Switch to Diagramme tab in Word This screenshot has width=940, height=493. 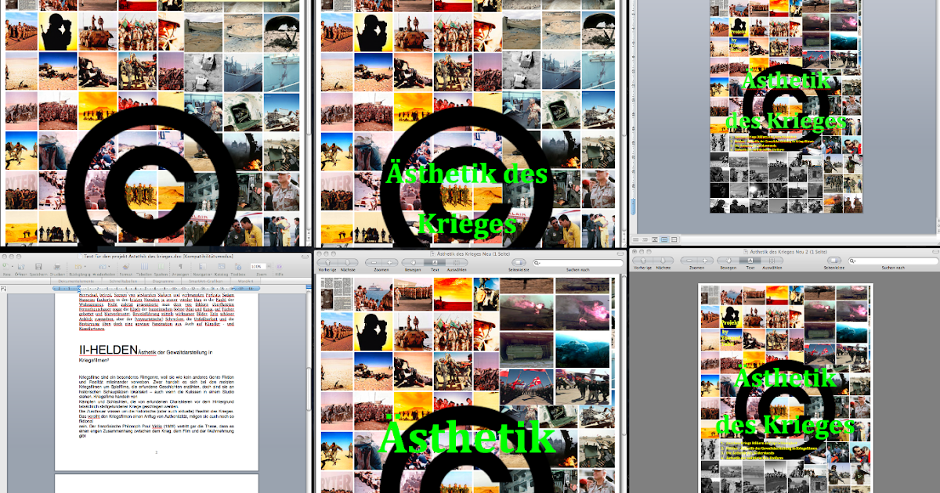pos(163,281)
